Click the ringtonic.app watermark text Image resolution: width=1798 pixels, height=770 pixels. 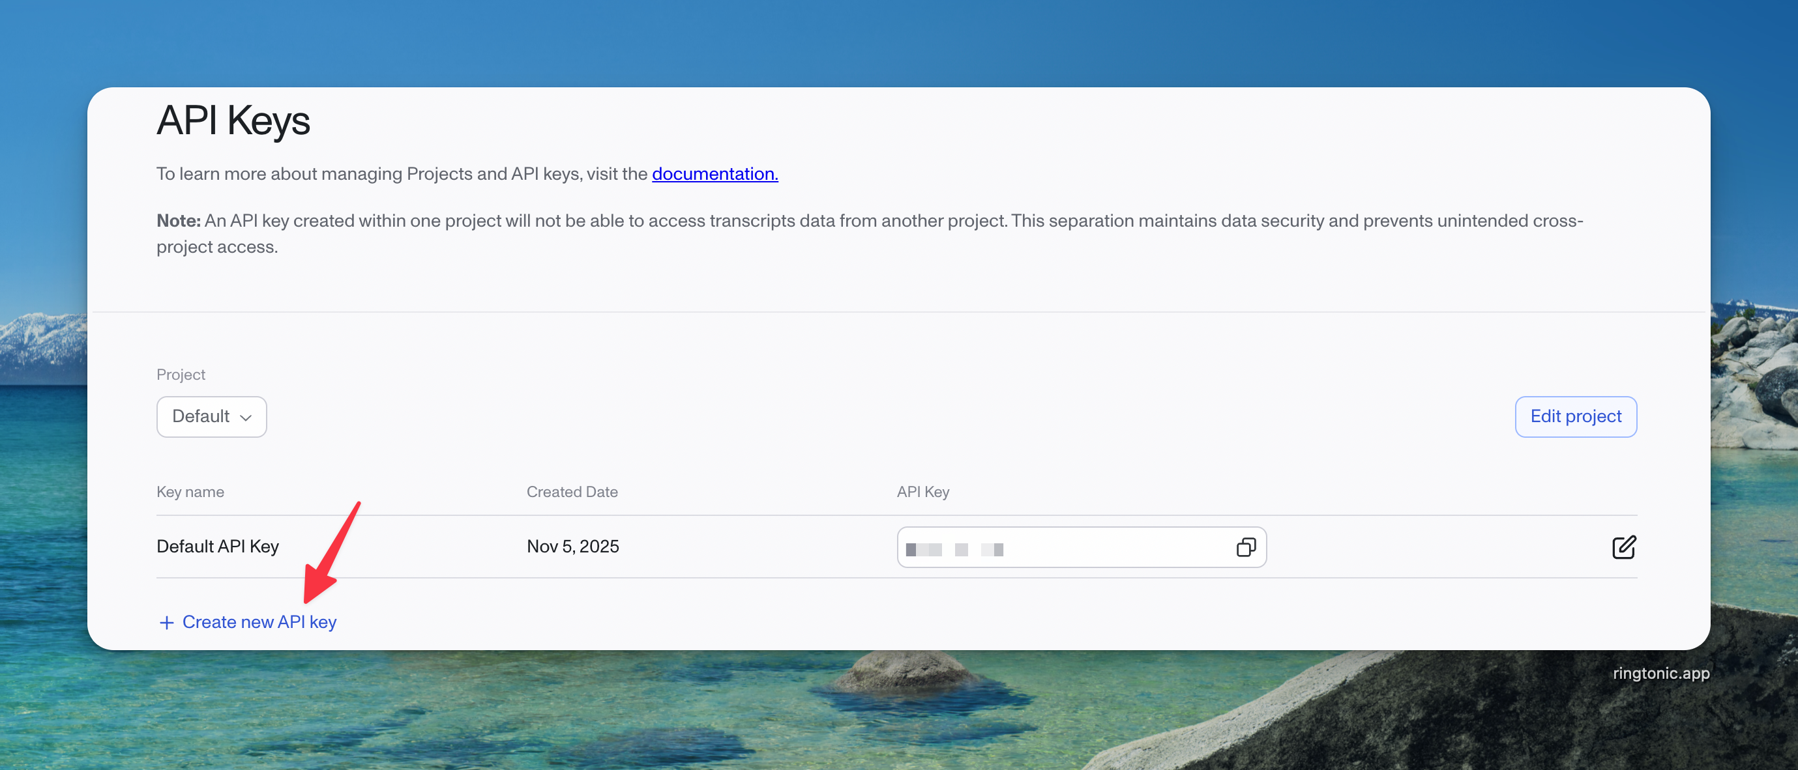[1660, 673]
